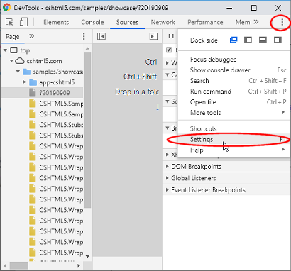Toggle the checkbox below the pause button
This screenshot has width=291, height=271.
tap(169, 50)
